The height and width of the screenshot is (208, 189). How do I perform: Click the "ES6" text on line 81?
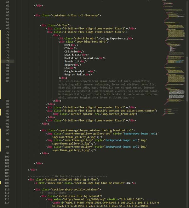point(67,68)
